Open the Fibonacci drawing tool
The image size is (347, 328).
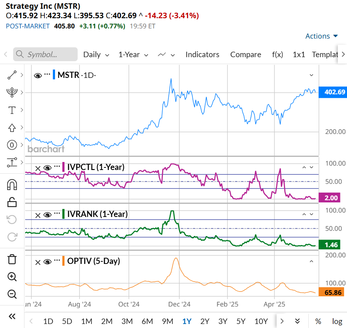[12, 92]
